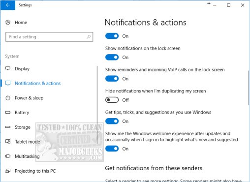Select Display in the System list

22,69
